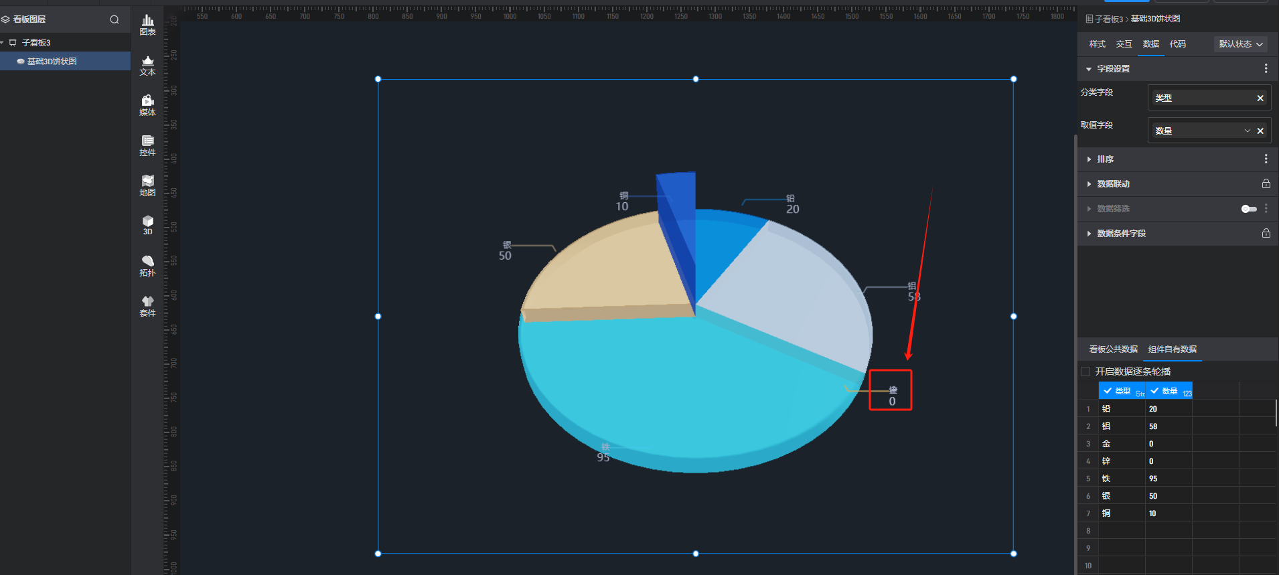This screenshot has height=575, width=1279.
Task: Open more options for 排序
Action: pos(1266,159)
